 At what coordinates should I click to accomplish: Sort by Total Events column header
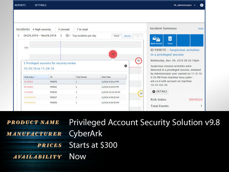88,77
